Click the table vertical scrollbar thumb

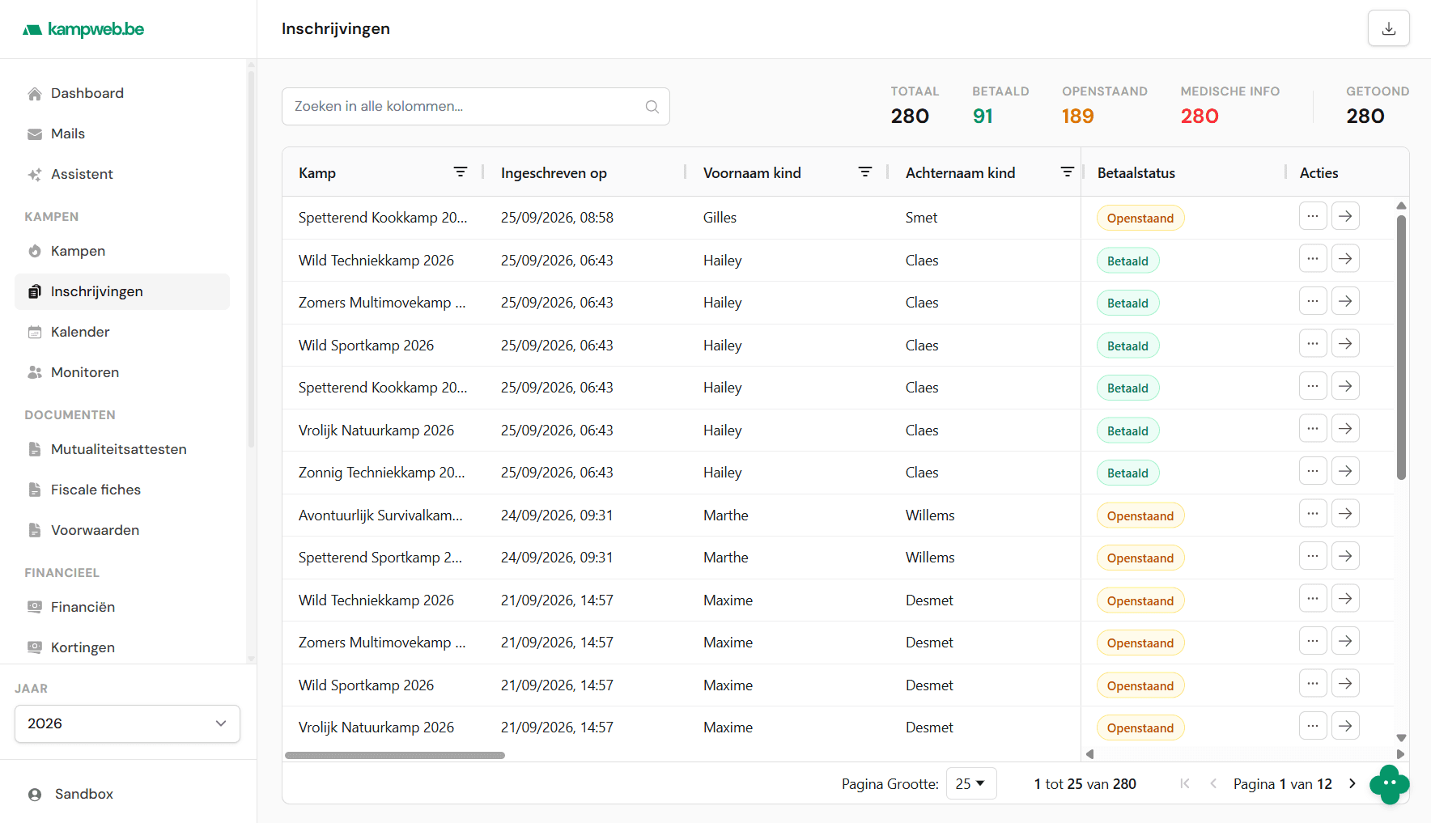tap(1401, 346)
